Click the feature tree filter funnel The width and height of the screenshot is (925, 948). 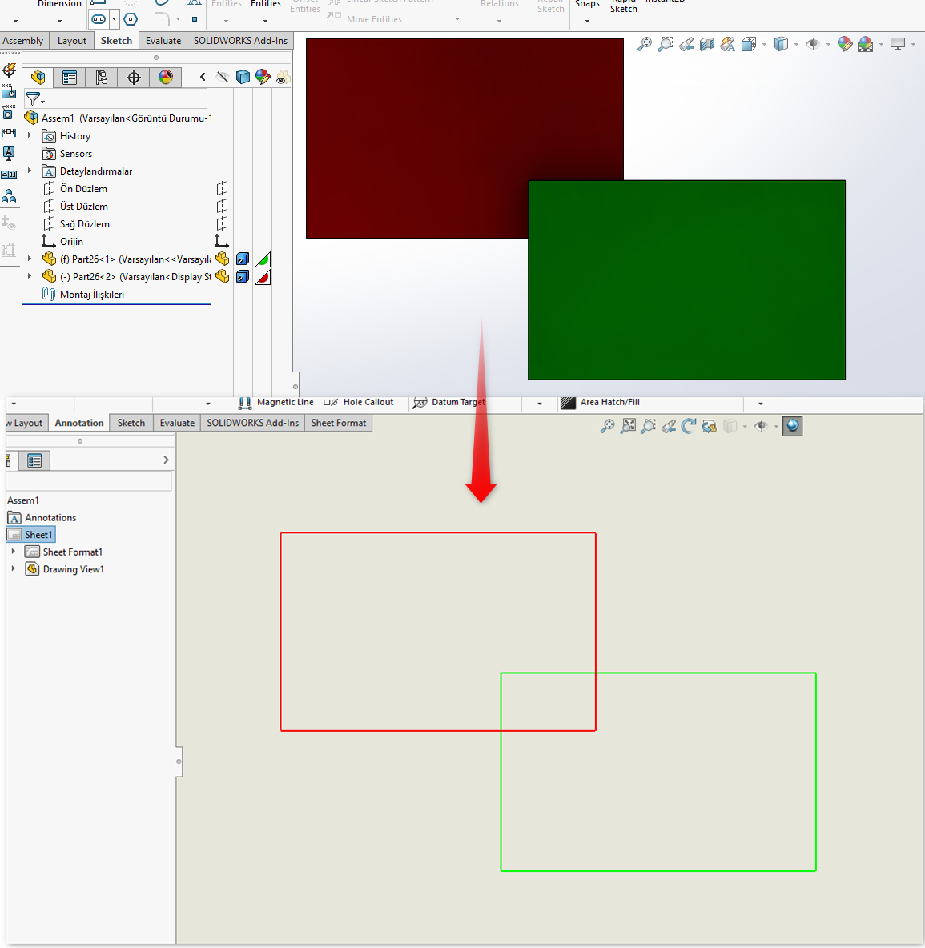pos(33,99)
